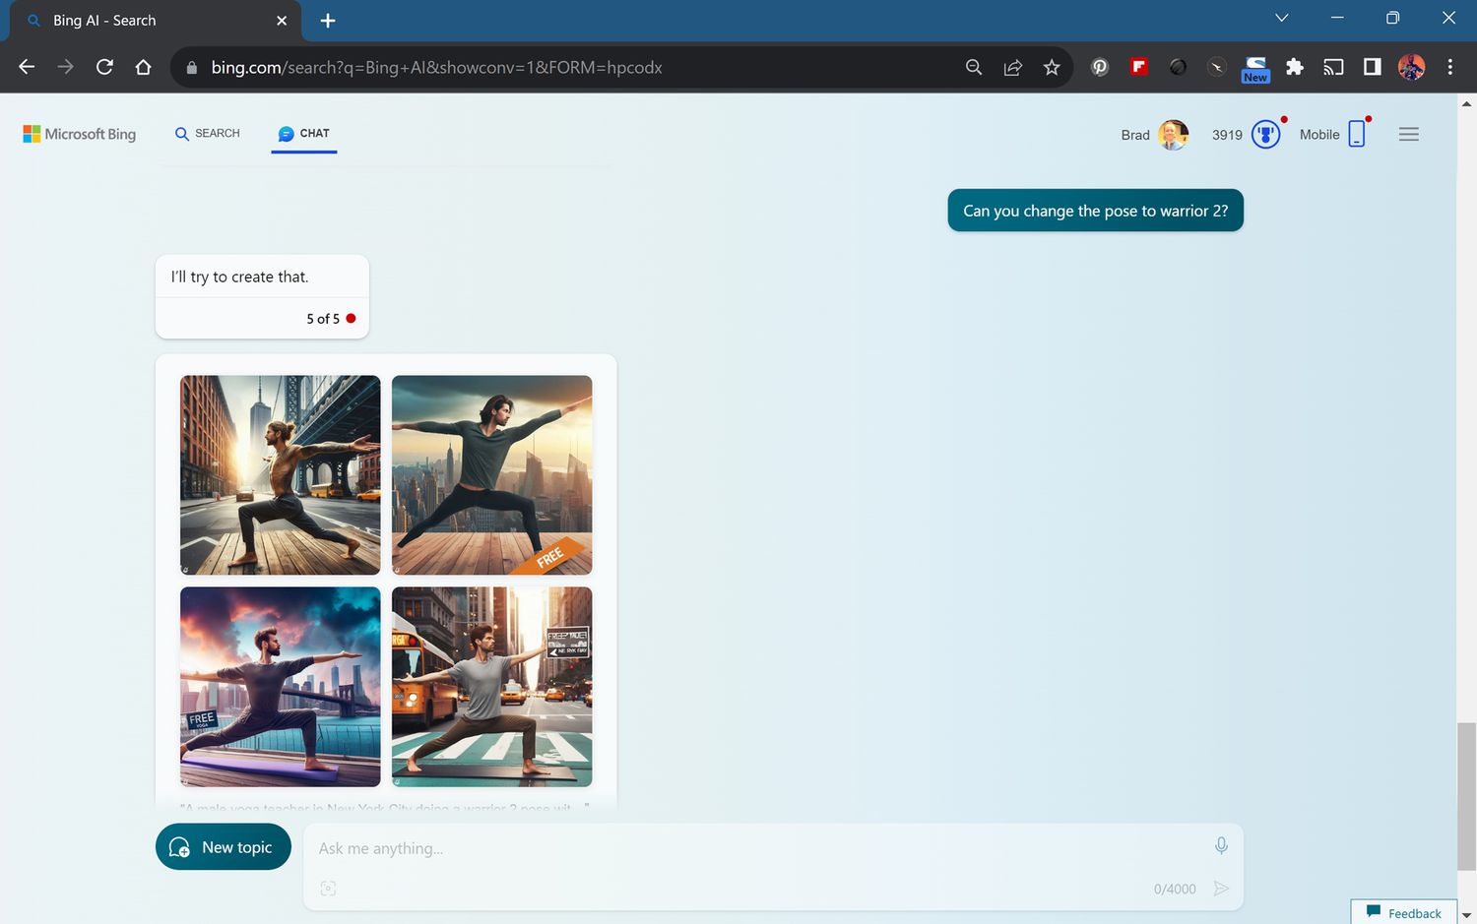This screenshot has height=924, width=1477.
Task: Click the Pinterest extension icon
Action: [x=1100, y=67]
